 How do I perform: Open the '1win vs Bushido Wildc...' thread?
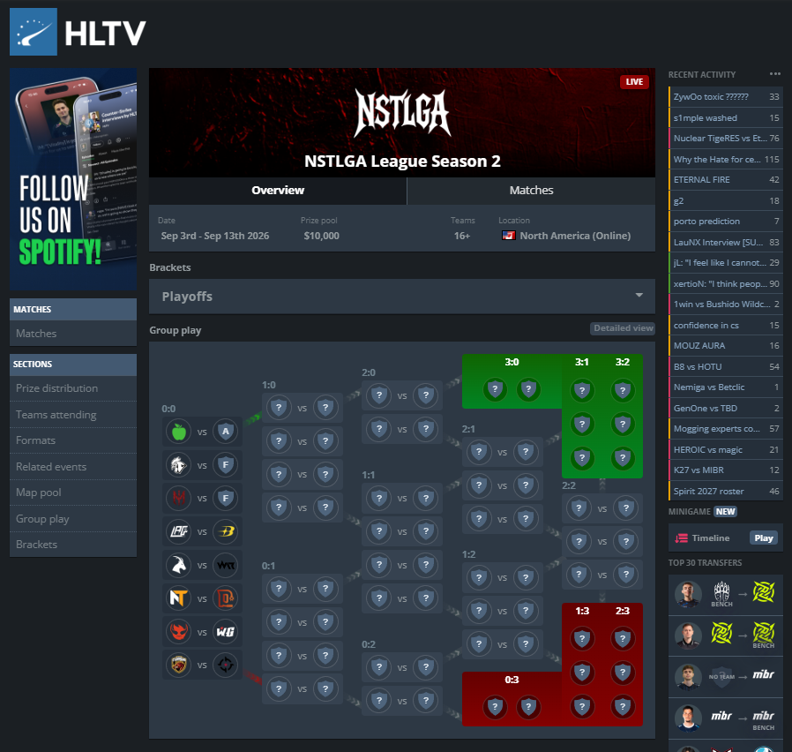tap(725, 305)
